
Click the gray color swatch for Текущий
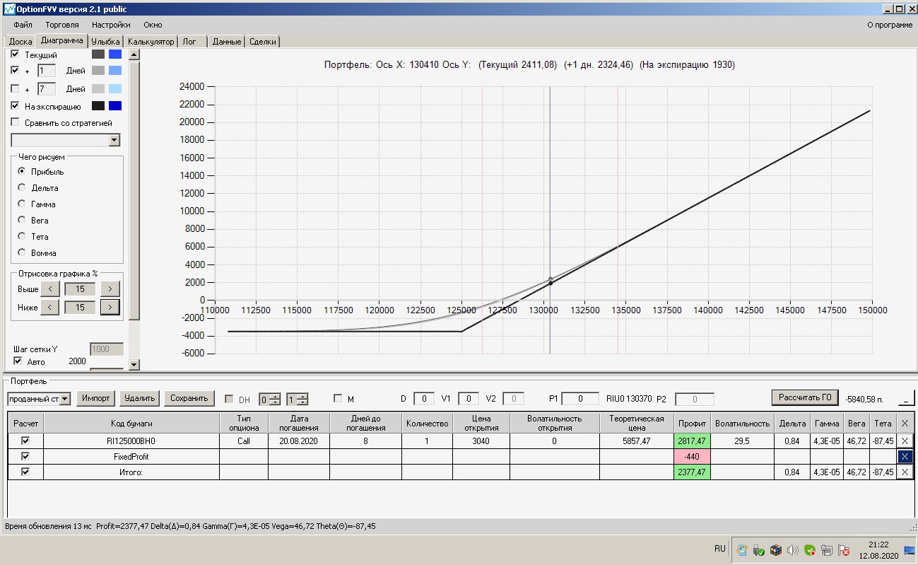(x=98, y=54)
